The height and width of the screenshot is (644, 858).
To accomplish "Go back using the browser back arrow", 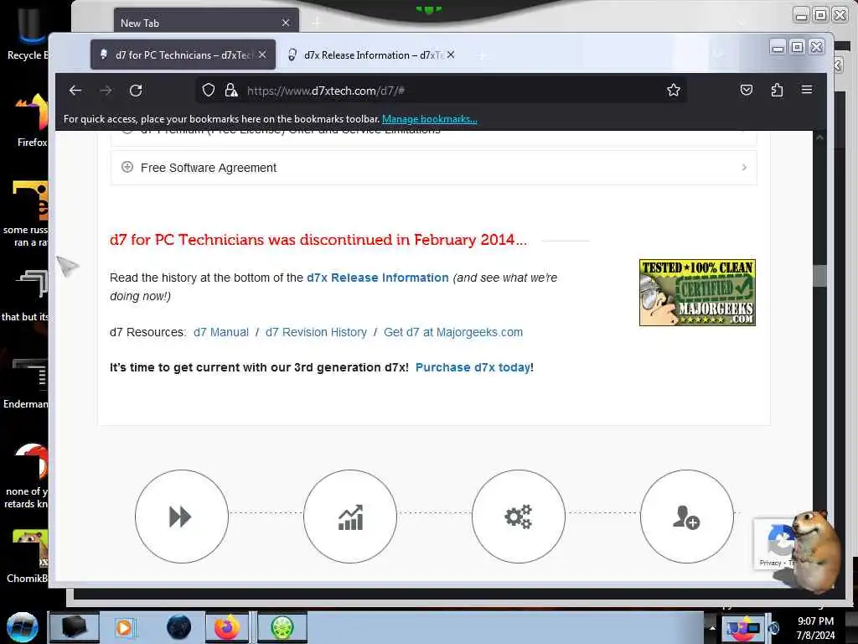I will (x=75, y=91).
